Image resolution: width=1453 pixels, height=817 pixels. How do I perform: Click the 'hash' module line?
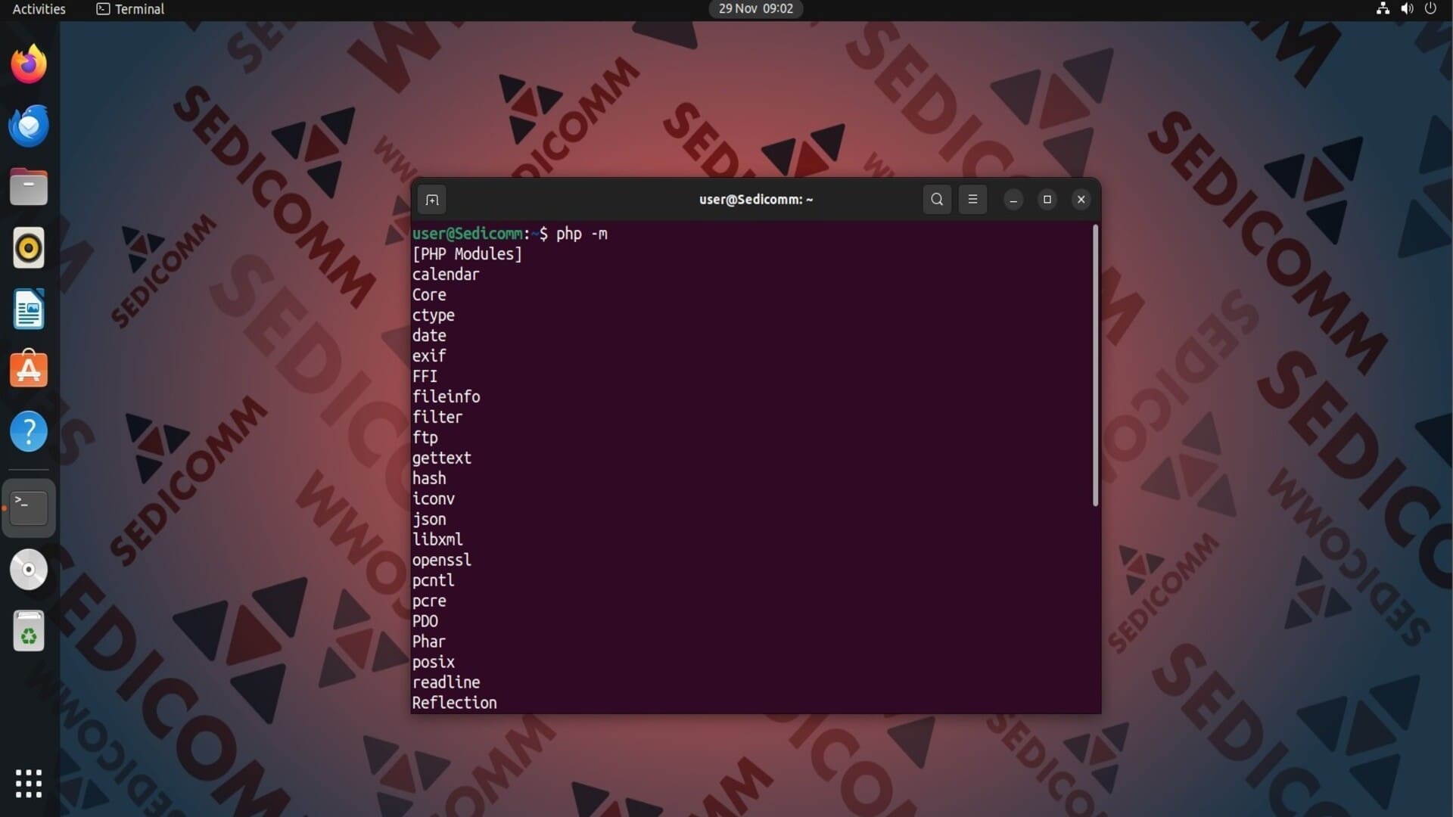tap(429, 479)
